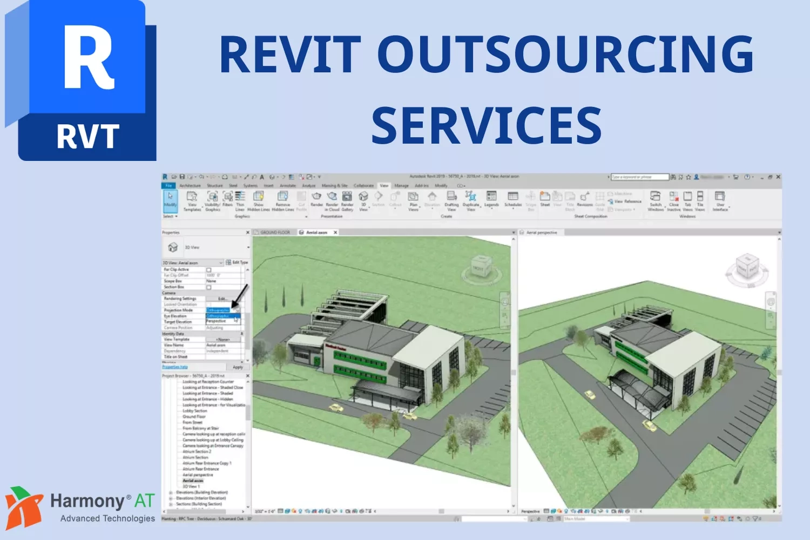
Task: Expand Sections (Building Section) node
Action: click(x=171, y=504)
